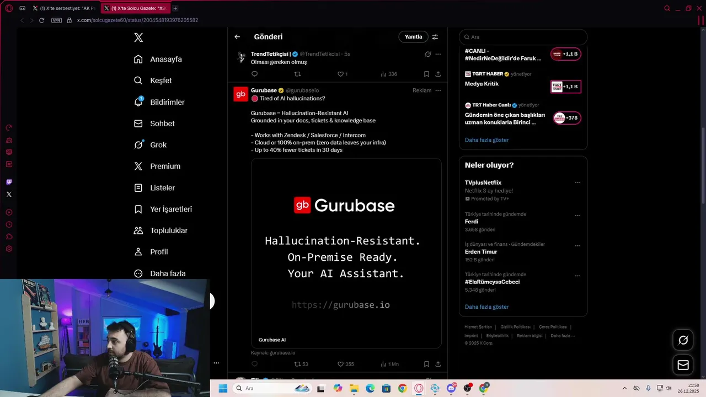706x397 pixels.
Task: Open options for TVplusNetflix trend
Action: point(577,183)
